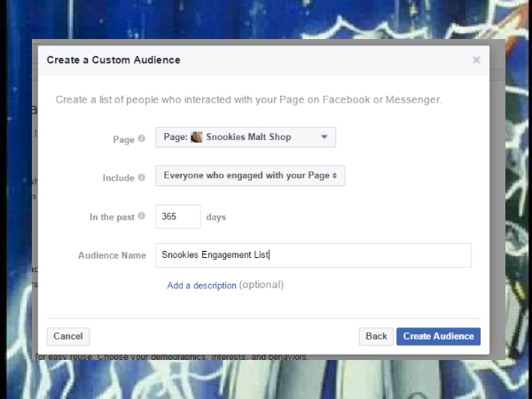Screen dimensions: 532x399
Task: Click the Add a description link
Action: 201,286
